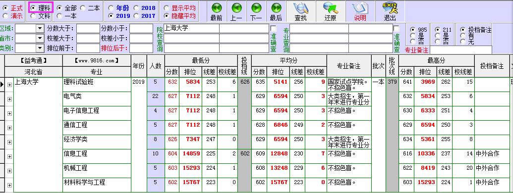This screenshot has height=193, width=513.
Task: Expand the 通信工程 row
Action: 9,128
